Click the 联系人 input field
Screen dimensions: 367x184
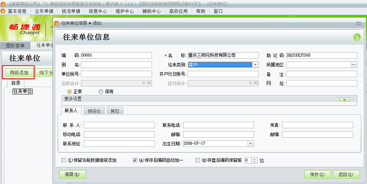[x=119, y=125]
